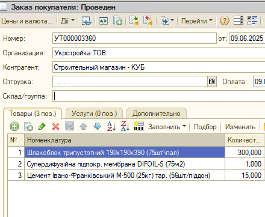Move the row down with blue down arrow
Screen dimensions: 265x217
click(x=98, y=126)
